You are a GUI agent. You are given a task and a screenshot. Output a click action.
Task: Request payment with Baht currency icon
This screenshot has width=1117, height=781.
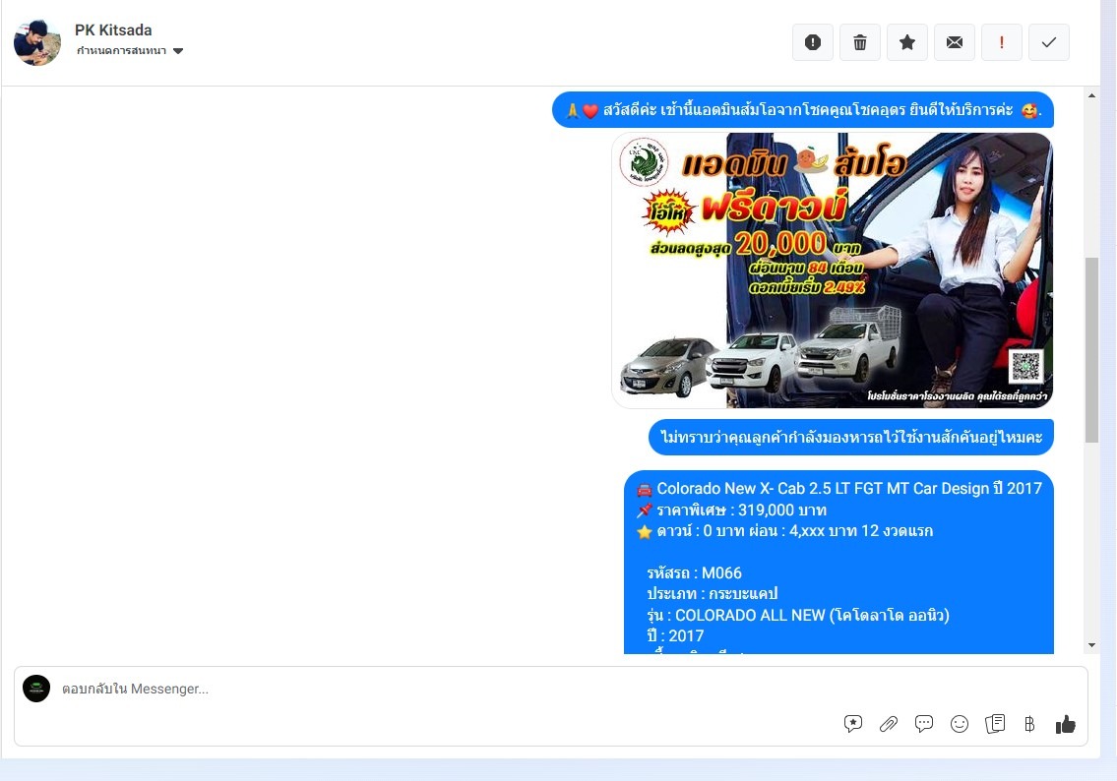[x=1029, y=725]
